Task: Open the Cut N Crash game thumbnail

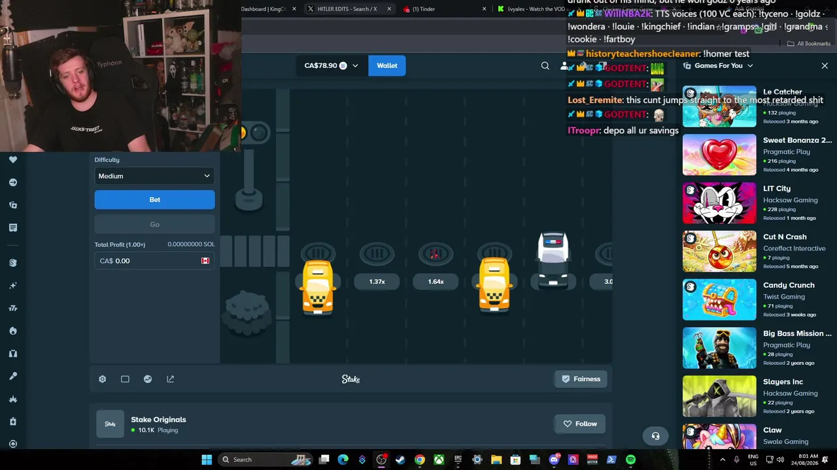Action: pos(719,251)
